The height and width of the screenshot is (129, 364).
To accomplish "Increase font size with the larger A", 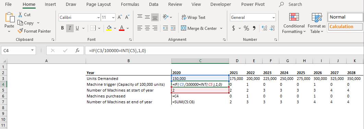I will [120, 17].
